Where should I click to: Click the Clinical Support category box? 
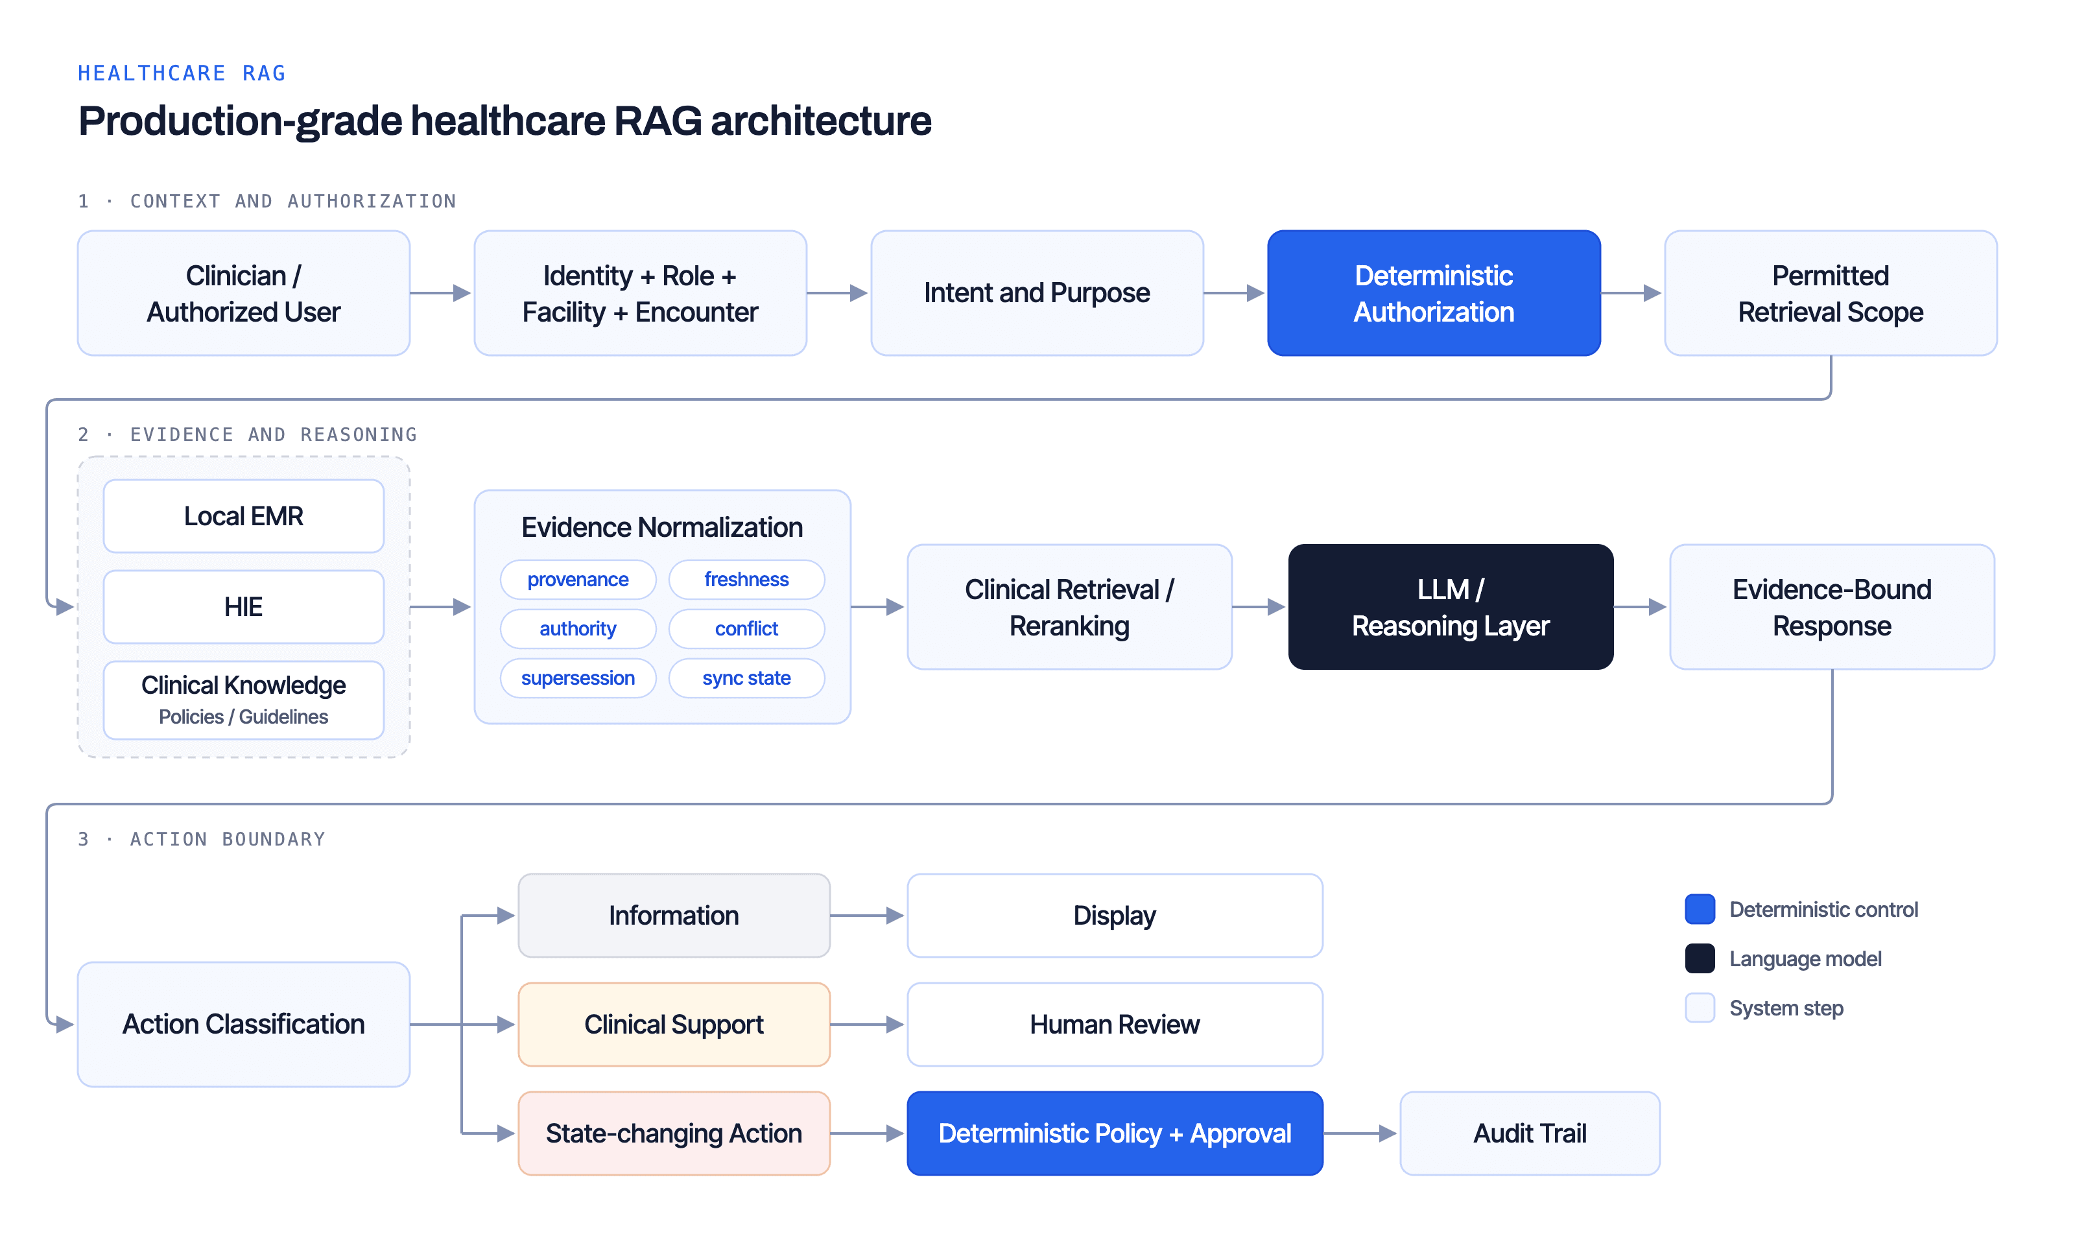click(674, 1025)
